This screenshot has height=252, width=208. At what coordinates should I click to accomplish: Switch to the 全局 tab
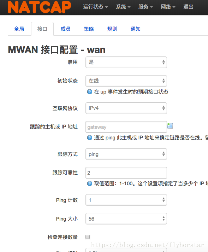point(19,29)
